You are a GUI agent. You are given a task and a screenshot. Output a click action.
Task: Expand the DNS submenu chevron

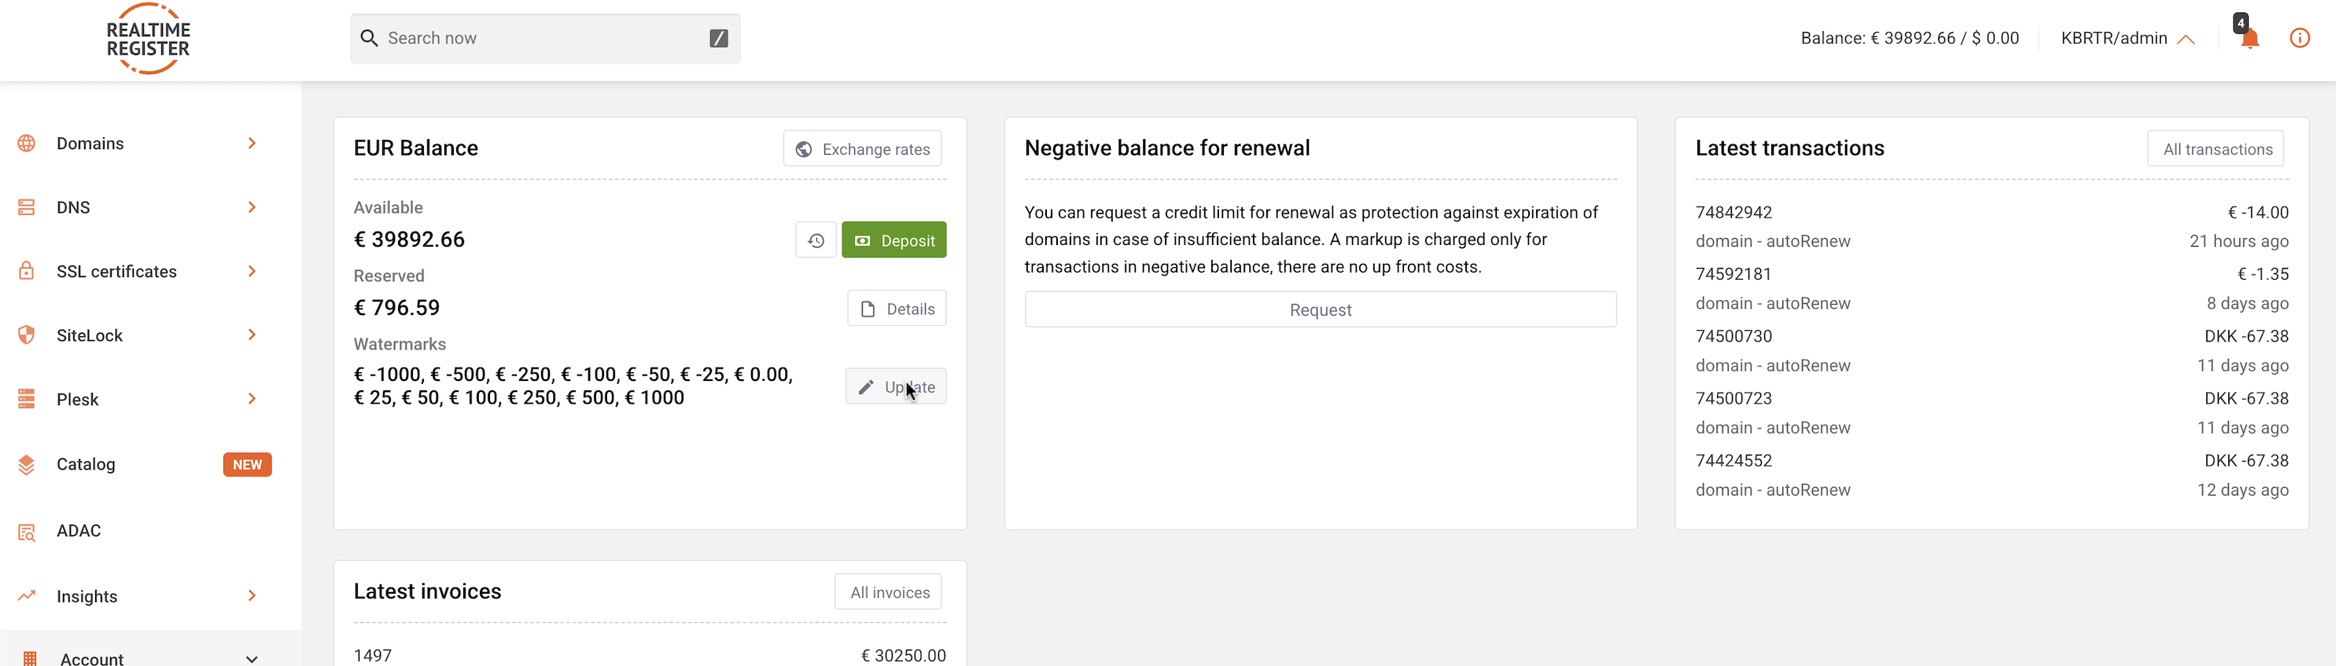[x=252, y=207]
